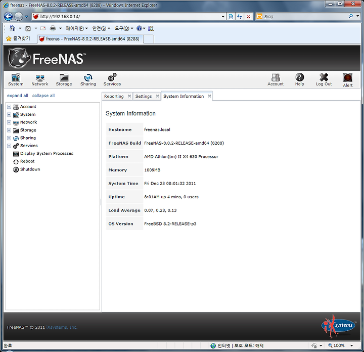Open the Services toolbar icon
The height and width of the screenshot is (352, 364).
[x=112, y=79]
